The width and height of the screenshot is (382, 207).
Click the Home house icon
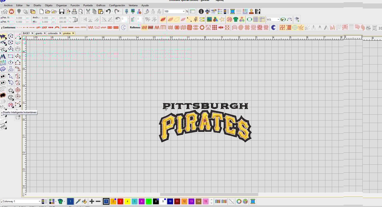(5, 11)
